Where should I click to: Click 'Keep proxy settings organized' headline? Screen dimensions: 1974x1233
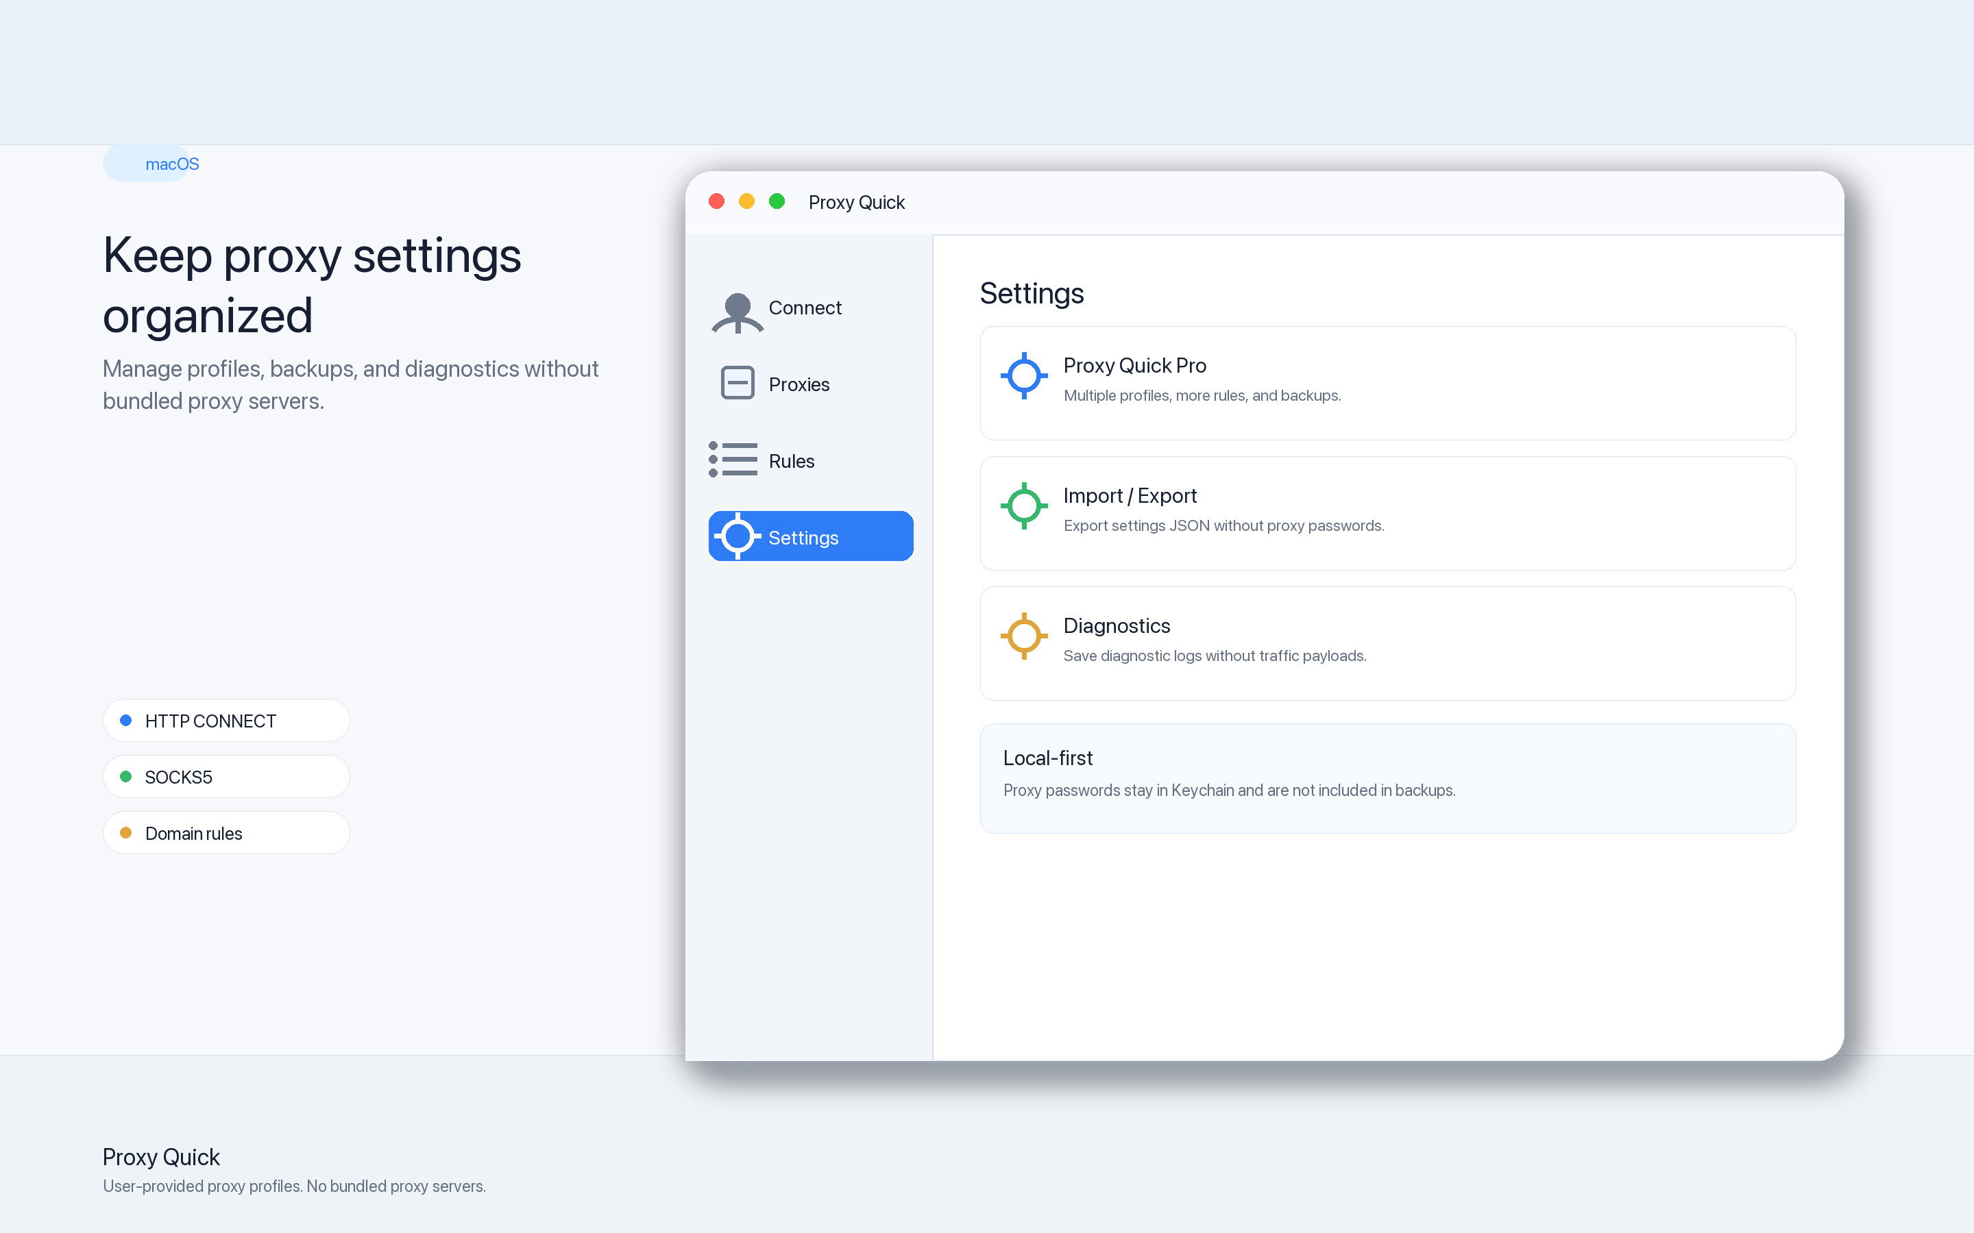click(312, 286)
